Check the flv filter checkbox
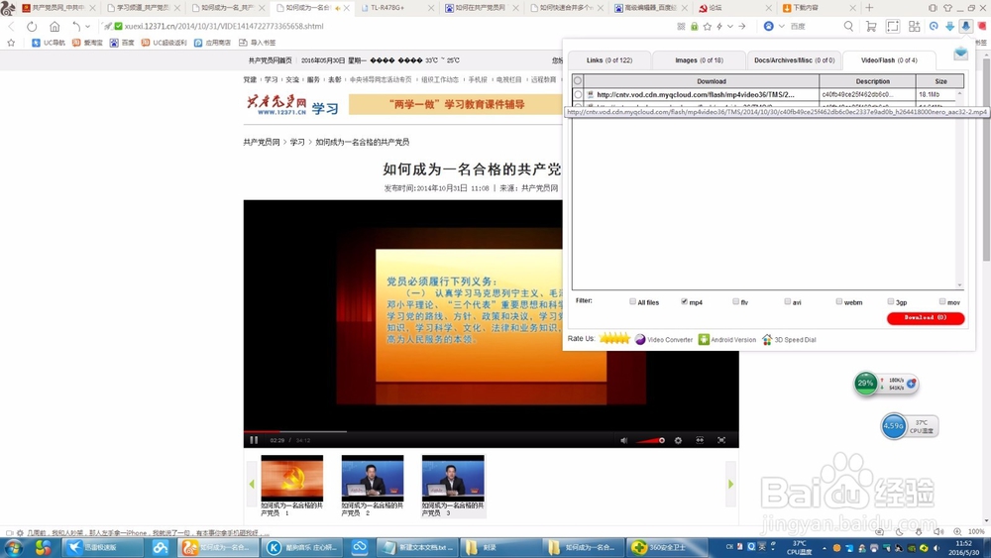Image resolution: width=991 pixels, height=558 pixels. click(x=735, y=301)
